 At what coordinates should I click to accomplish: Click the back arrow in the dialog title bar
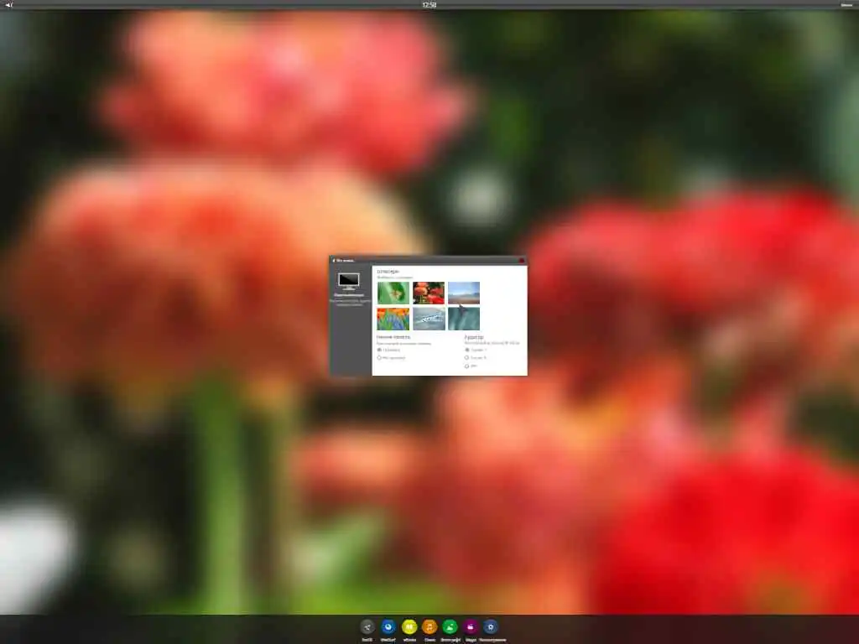click(x=333, y=261)
